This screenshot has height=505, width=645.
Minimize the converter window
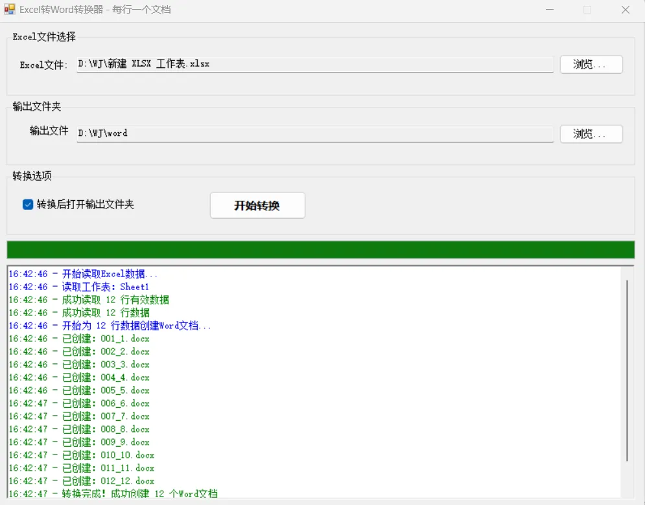(550, 10)
